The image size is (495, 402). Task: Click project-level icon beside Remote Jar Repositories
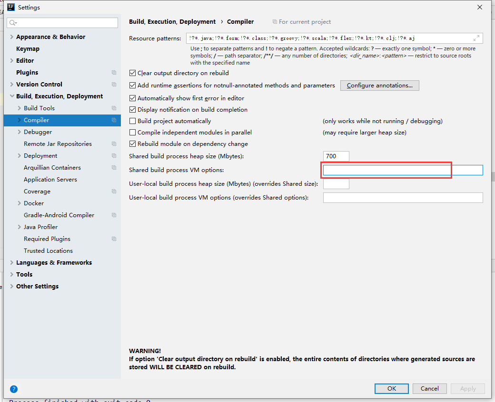pos(114,144)
